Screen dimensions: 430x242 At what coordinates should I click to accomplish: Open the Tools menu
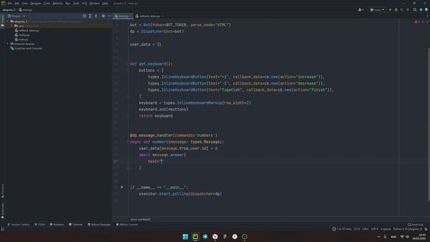[x=76, y=3]
